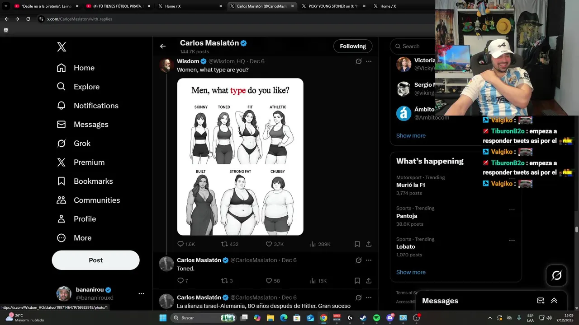Switch to 'TÚ TIENES FÚTBOL PIRATA' tab
Viewport: 579px width, 325px height.
(119, 6)
